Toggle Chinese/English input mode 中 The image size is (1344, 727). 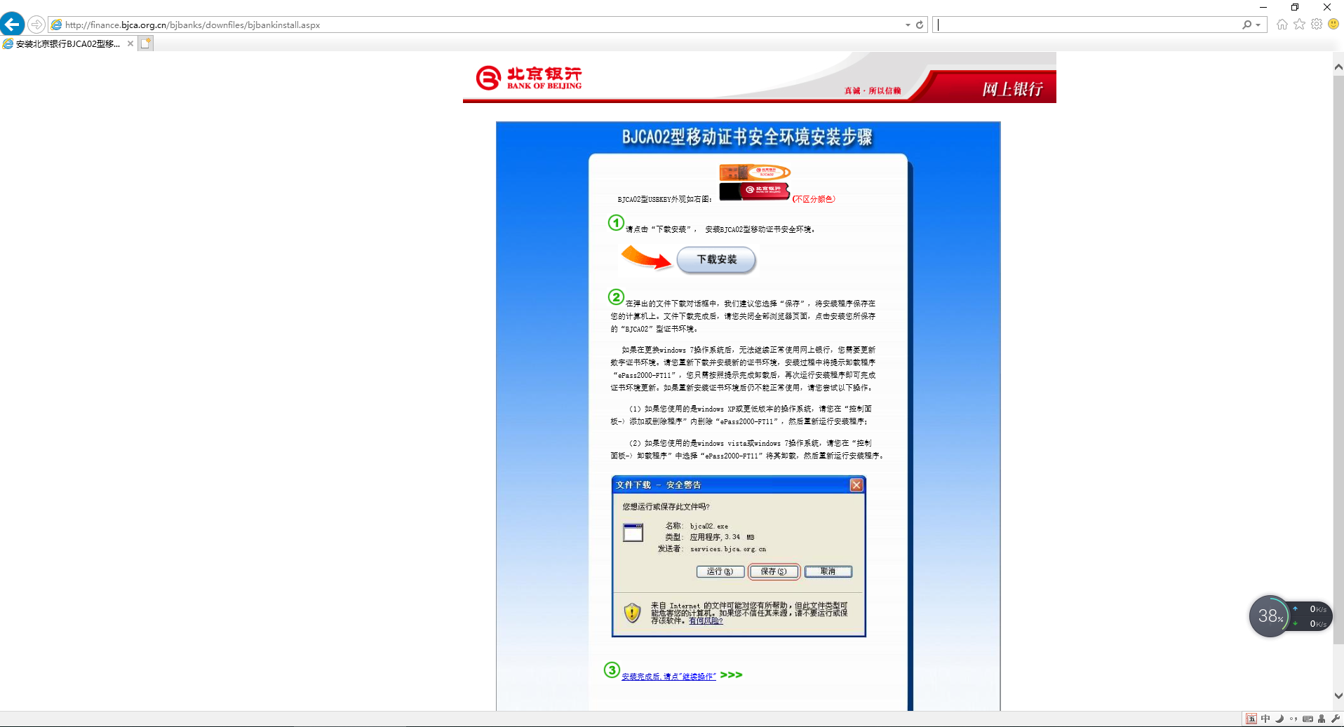click(x=1265, y=719)
